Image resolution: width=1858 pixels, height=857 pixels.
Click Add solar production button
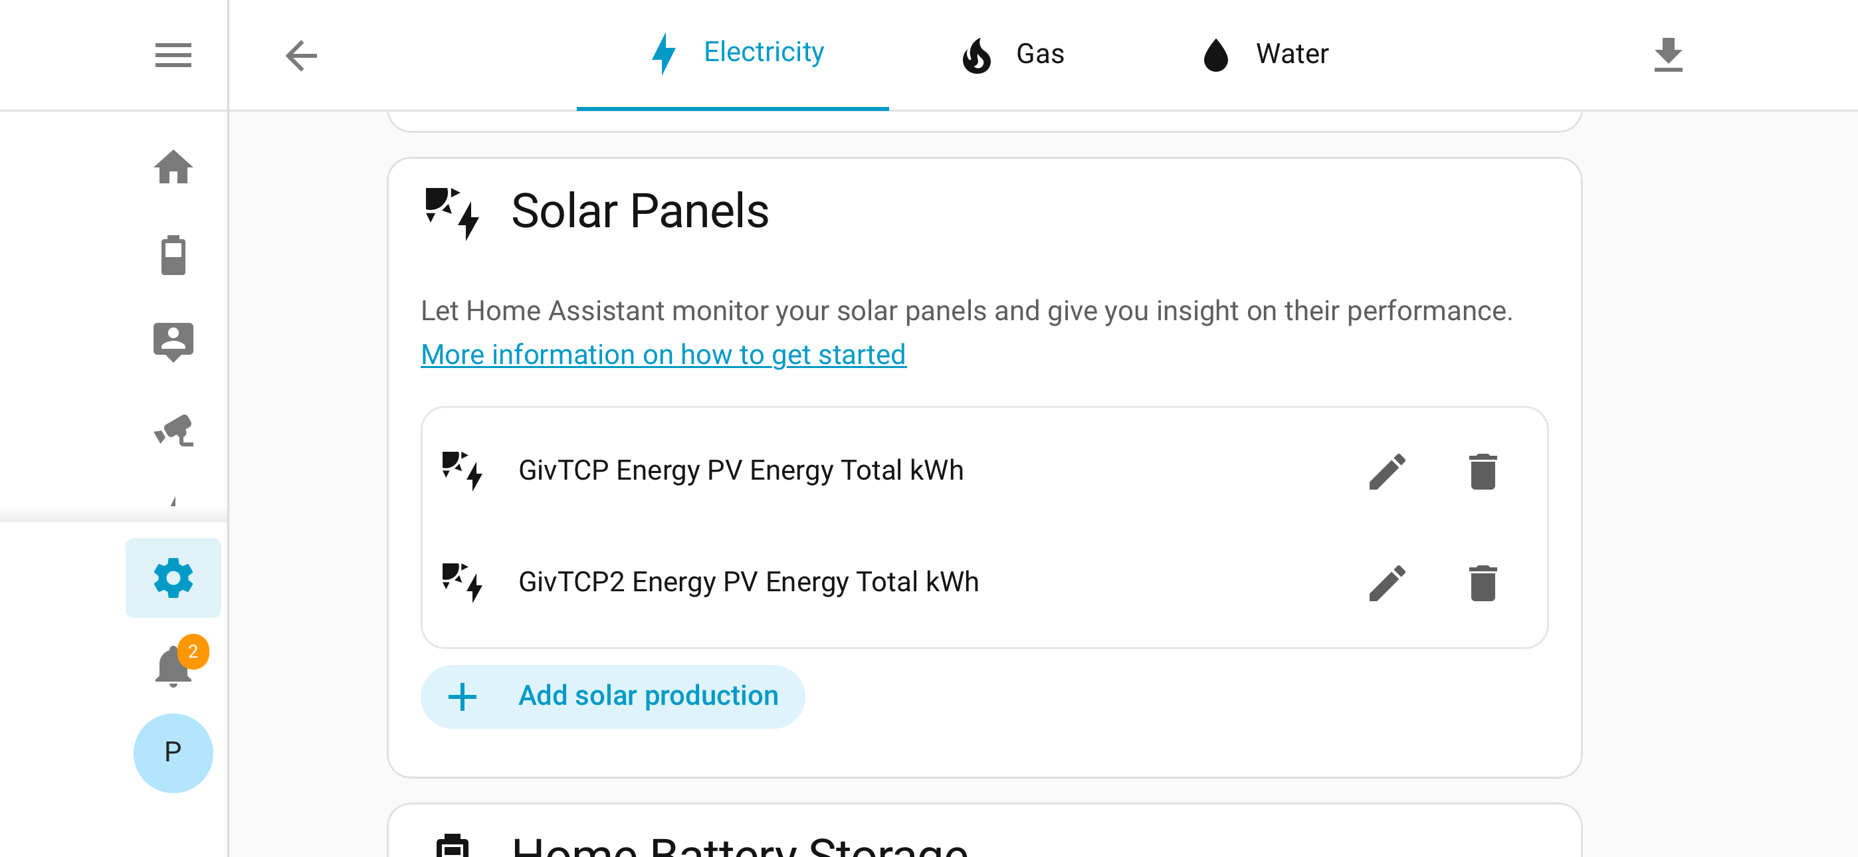click(613, 696)
